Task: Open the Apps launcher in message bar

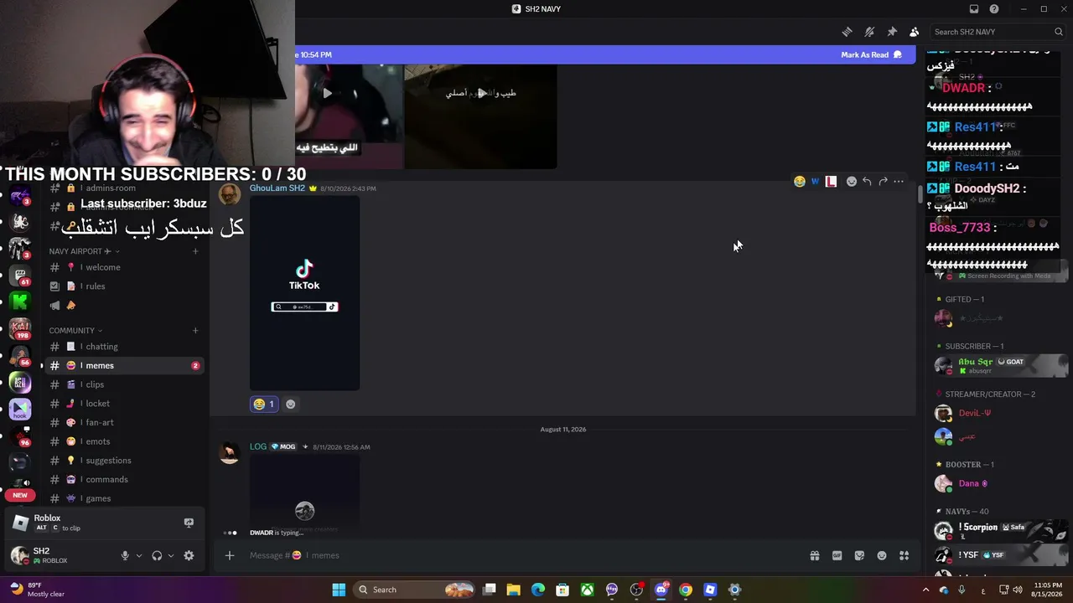Action: coord(904,555)
